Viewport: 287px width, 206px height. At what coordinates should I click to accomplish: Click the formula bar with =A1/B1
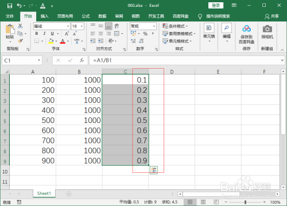pos(187,61)
